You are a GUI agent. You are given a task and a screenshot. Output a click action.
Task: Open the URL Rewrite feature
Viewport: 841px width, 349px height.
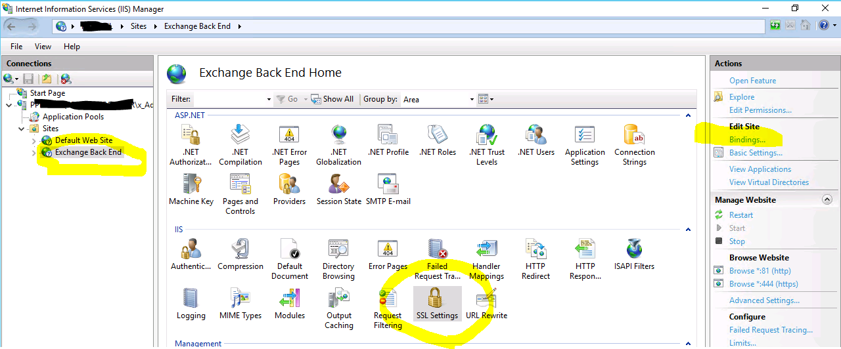(487, 304)
